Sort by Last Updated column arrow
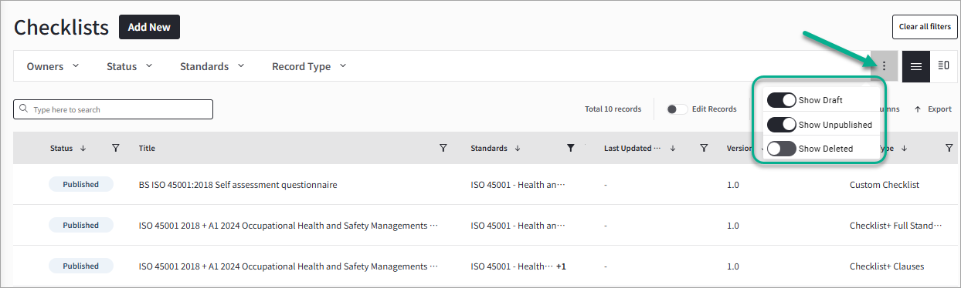This screenshot has height=288, width=961. point(673,148)
